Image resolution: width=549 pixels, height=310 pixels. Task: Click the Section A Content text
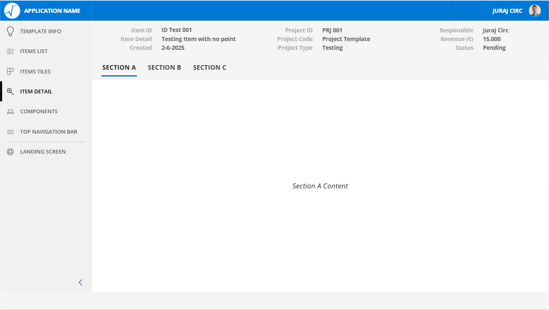pos(320,186)
